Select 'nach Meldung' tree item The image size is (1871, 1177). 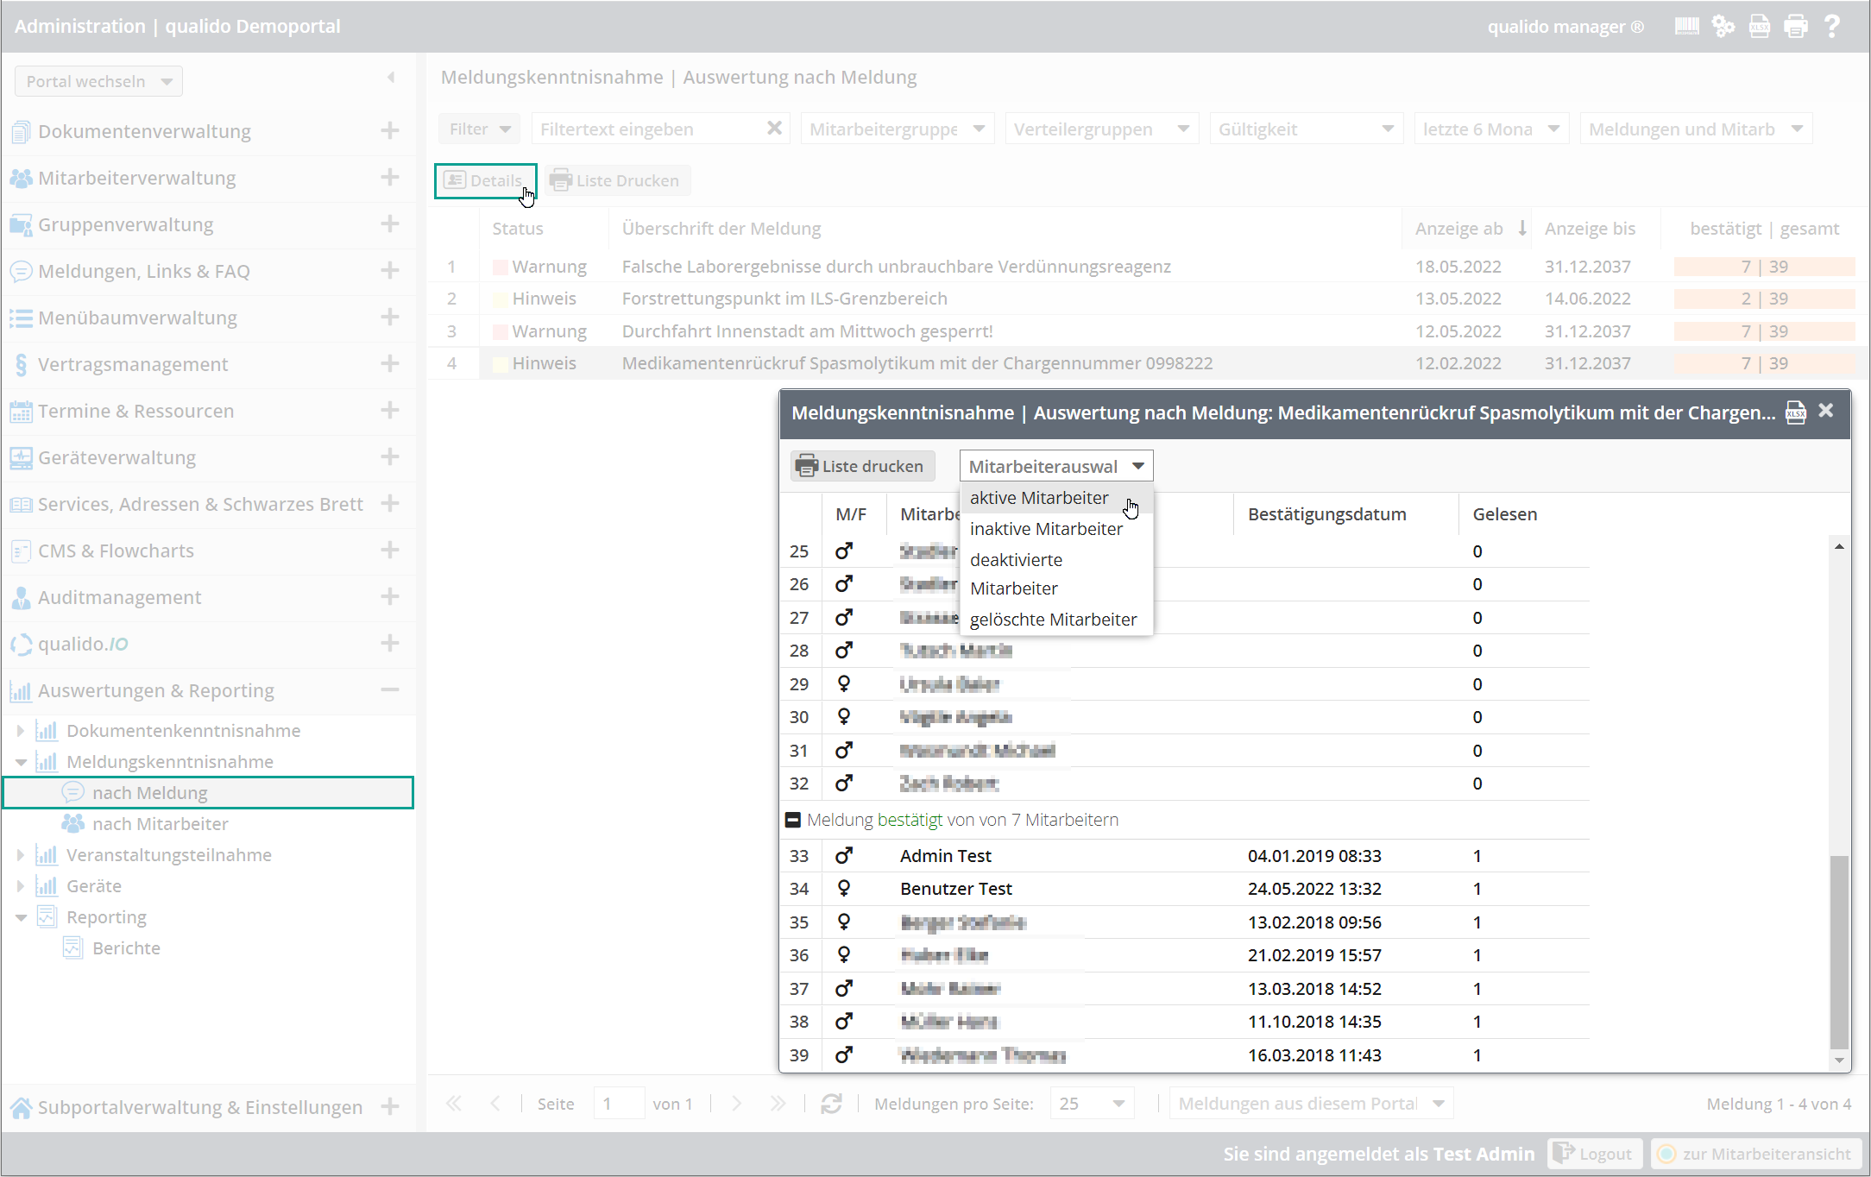click(x=208, y=793)
